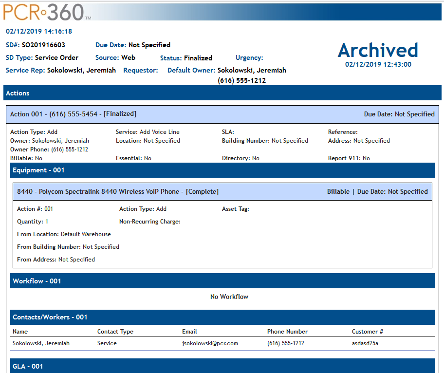Click From Building Number: Not Specified
The height and width of the screenshot is (373, 444).
[68, 247]
